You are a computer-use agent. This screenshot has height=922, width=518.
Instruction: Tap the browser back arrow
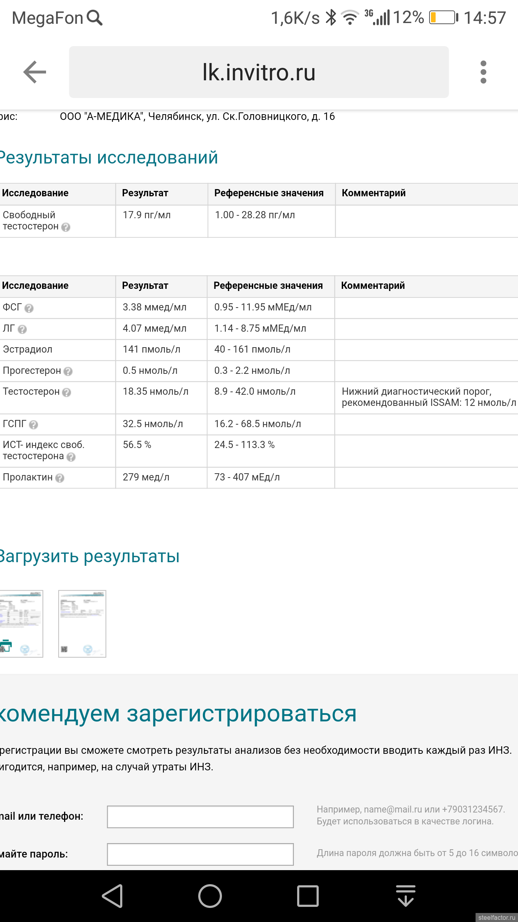[35, 72]
